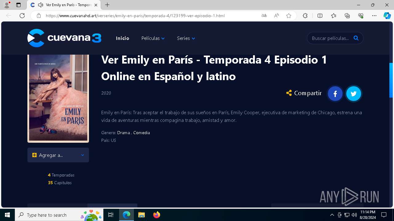The width and height of the screenshot is (394, 221).
Task: Click the Compartir text
Action: (308, 93)
